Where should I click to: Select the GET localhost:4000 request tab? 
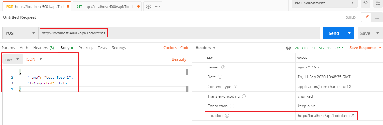(x=107, y=6)
